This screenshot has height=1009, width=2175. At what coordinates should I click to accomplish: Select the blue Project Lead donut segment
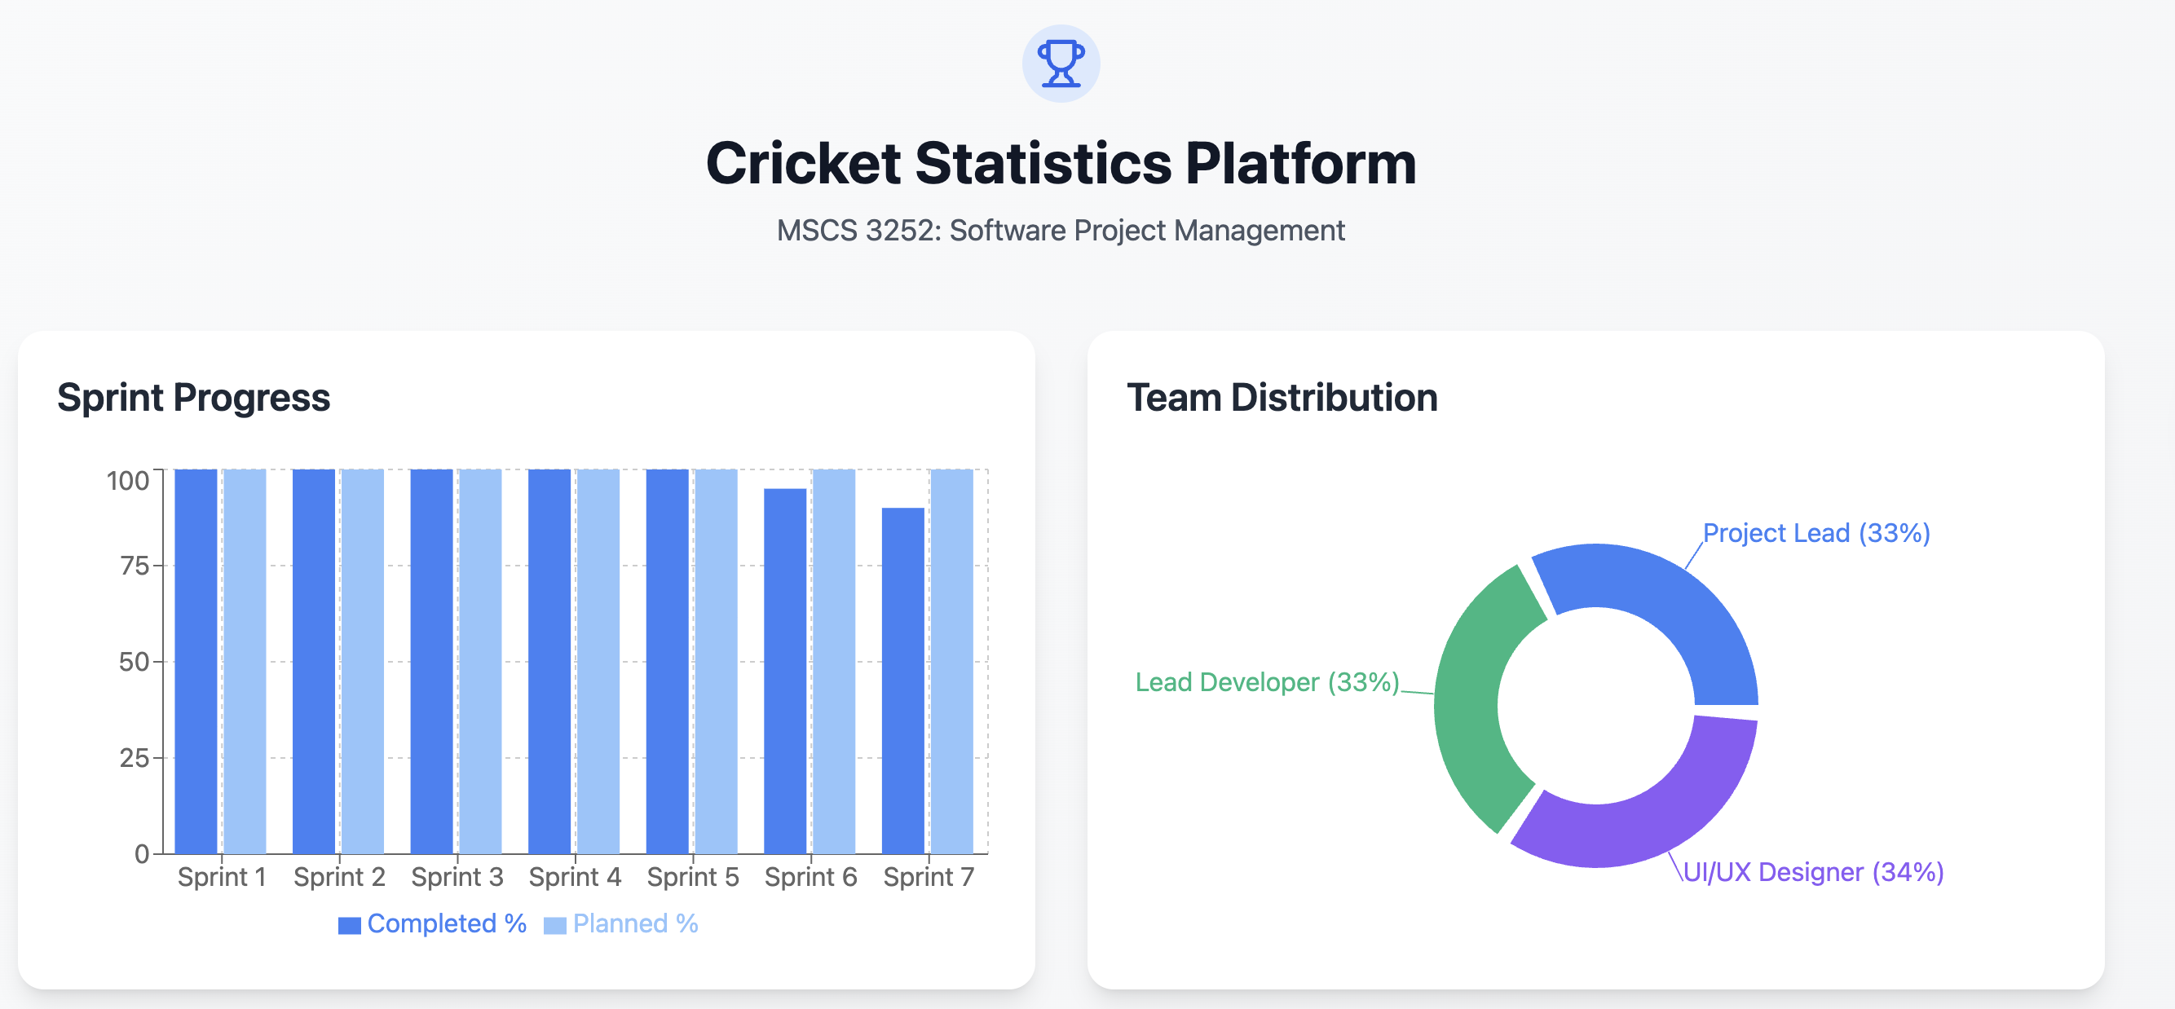[1672, 608]
